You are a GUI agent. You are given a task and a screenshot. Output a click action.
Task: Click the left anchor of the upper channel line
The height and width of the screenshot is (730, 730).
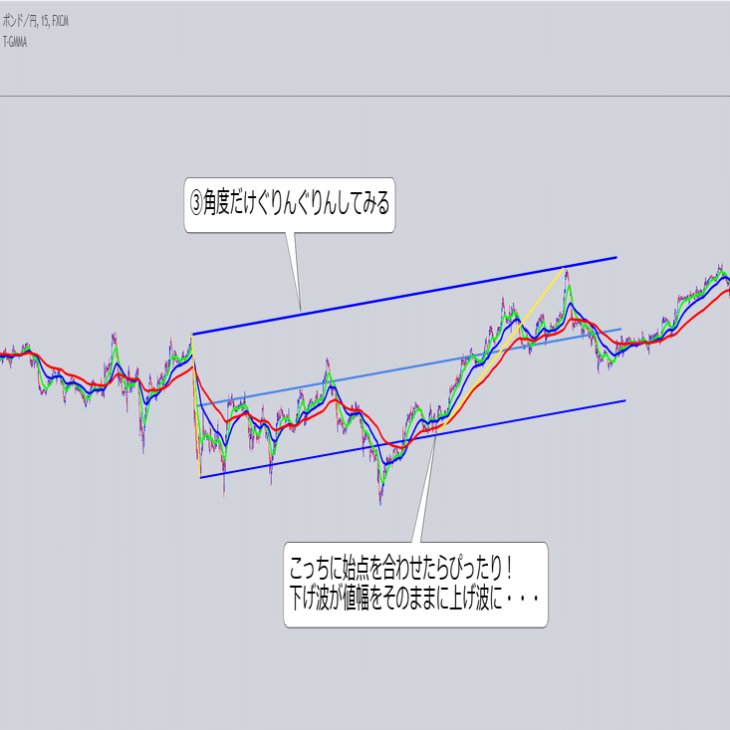192,334
